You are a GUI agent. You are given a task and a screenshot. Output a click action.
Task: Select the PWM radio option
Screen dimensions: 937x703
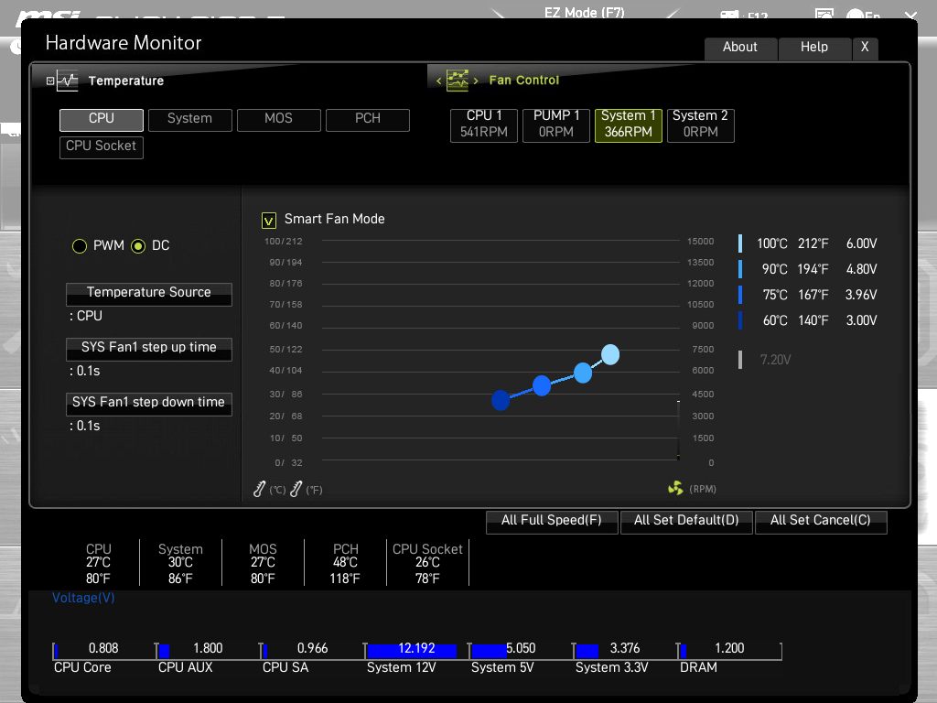(x=80, y=246)
